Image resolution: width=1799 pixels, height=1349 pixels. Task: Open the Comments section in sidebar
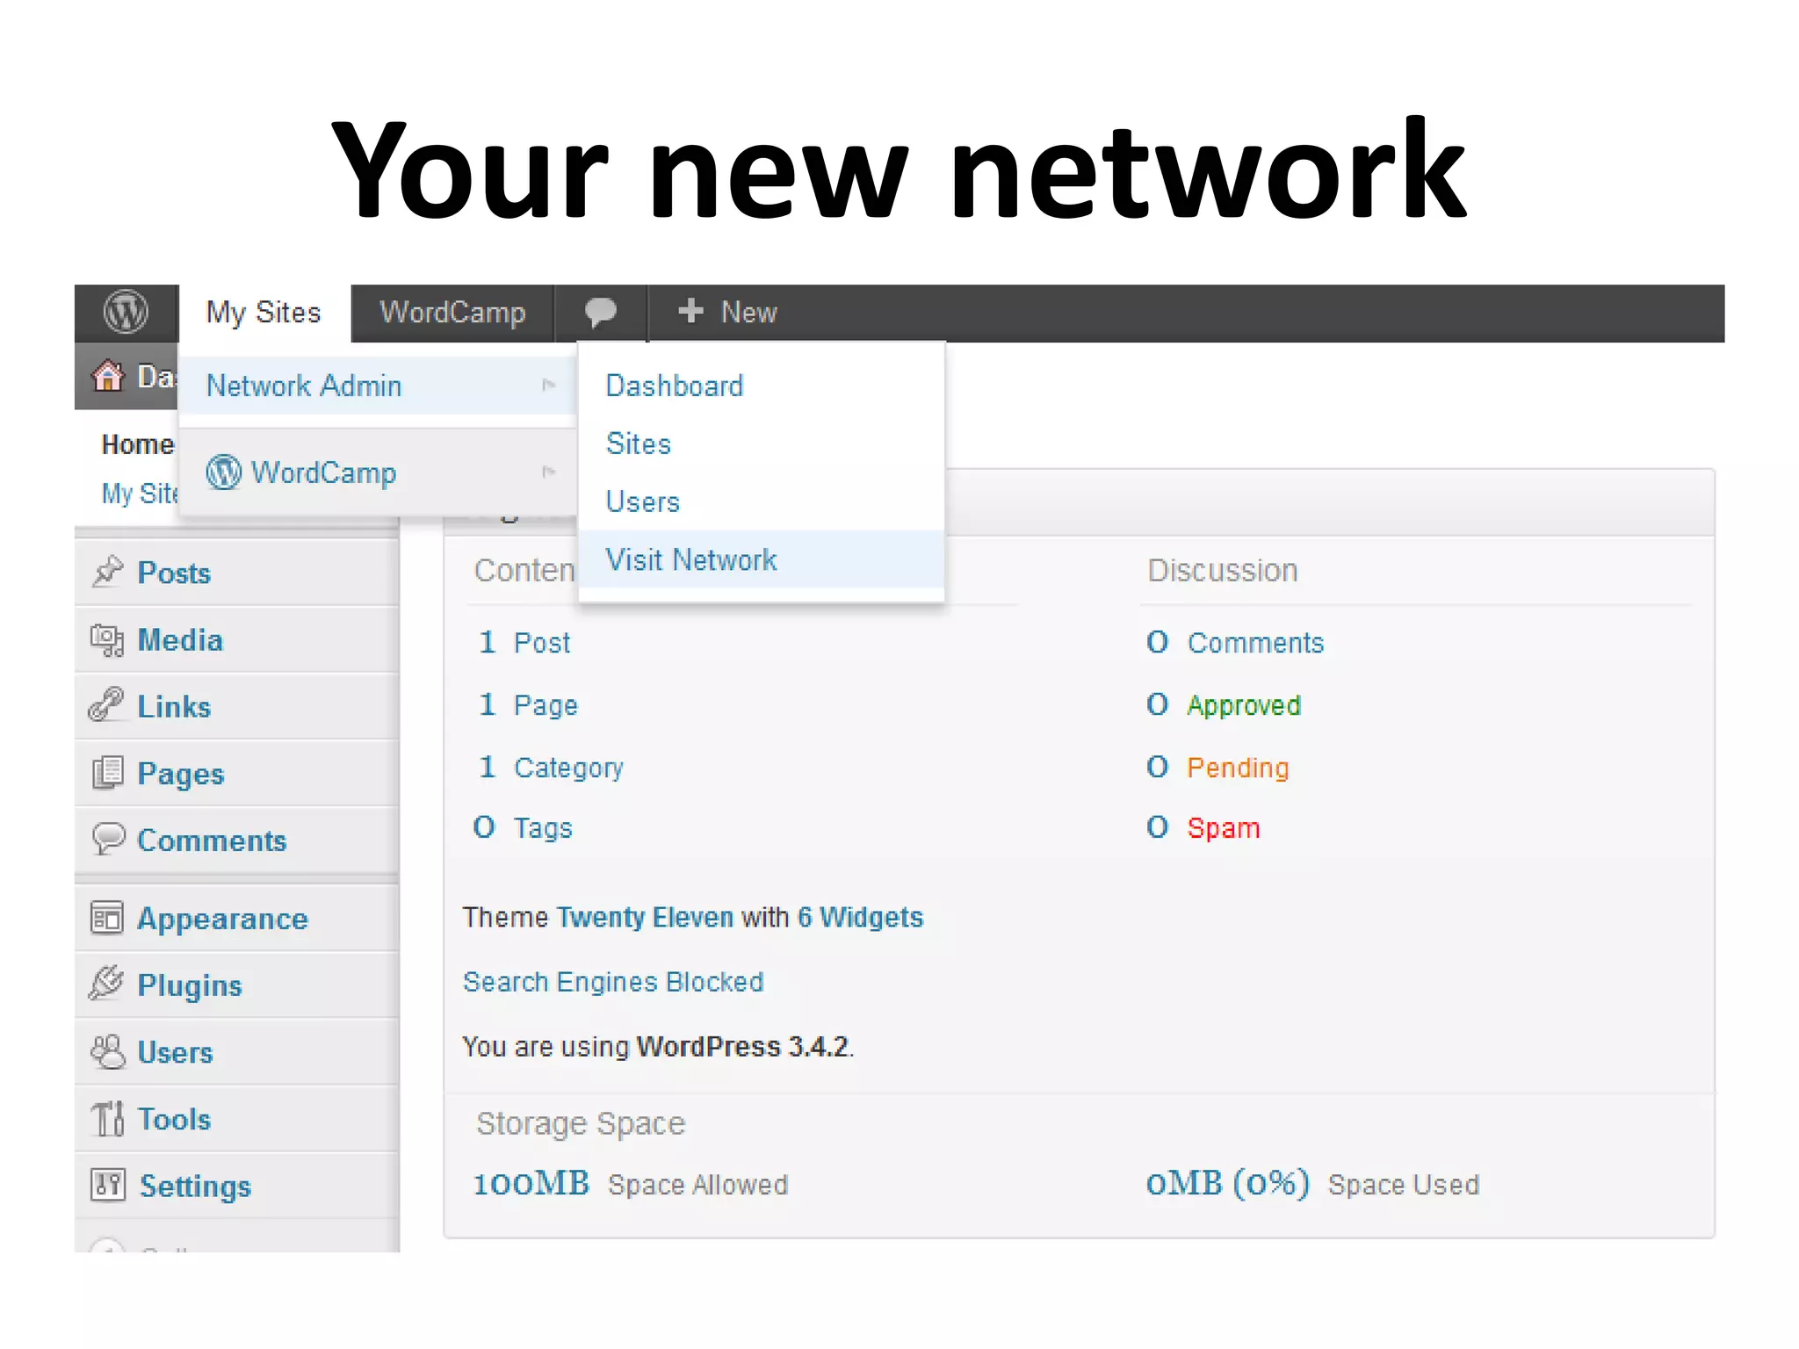pyautogui.click(x=212, y=840)
